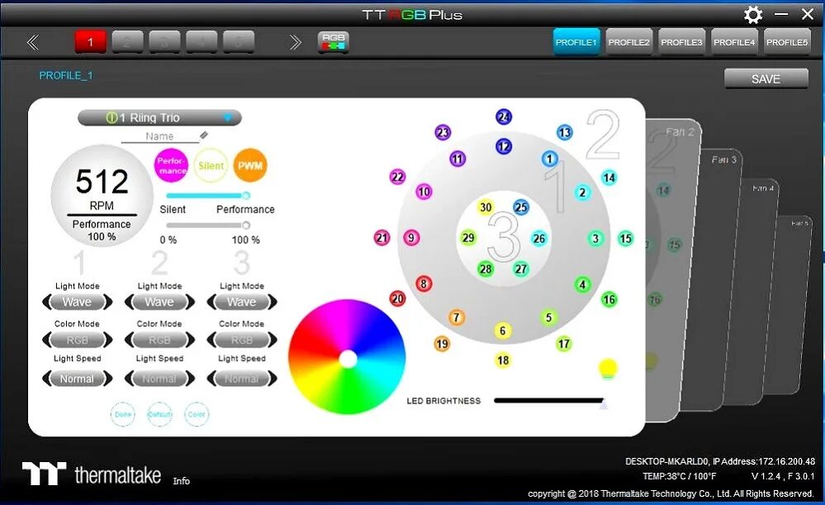The image size is (825, 505).
Task: Open the RGB sync icon
Action: point(333,41)
